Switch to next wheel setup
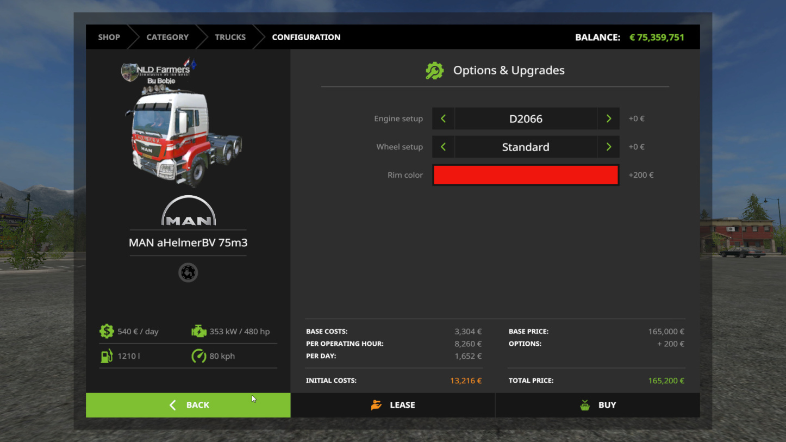The image size is (786, 442). coord(608,147)
